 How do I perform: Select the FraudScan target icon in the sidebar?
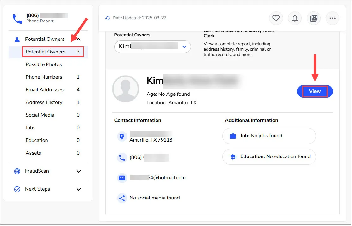pyautogui.click(x=17, y=171)
